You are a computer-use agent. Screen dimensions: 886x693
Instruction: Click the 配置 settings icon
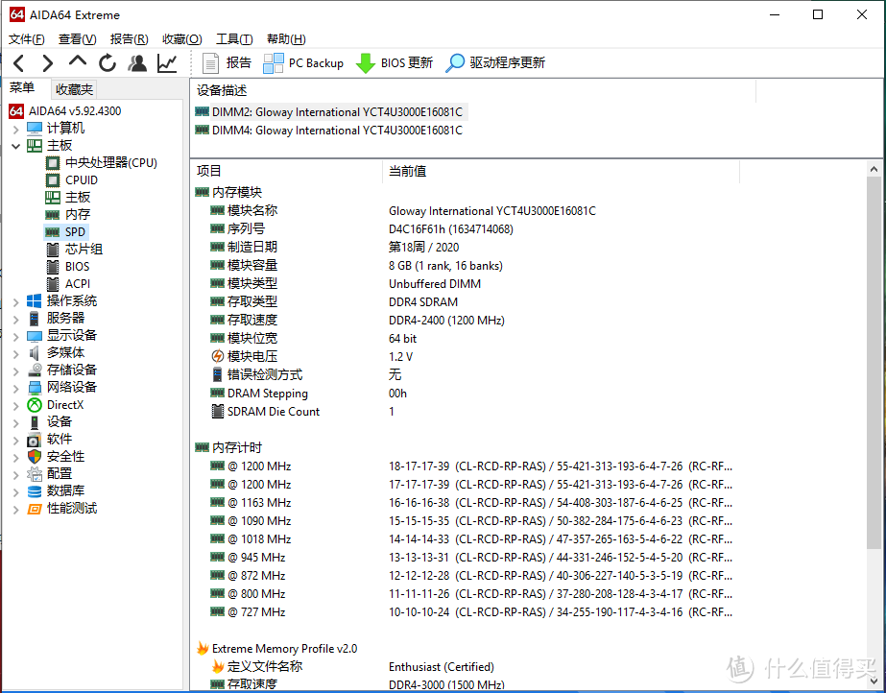(x=35, y=474)
